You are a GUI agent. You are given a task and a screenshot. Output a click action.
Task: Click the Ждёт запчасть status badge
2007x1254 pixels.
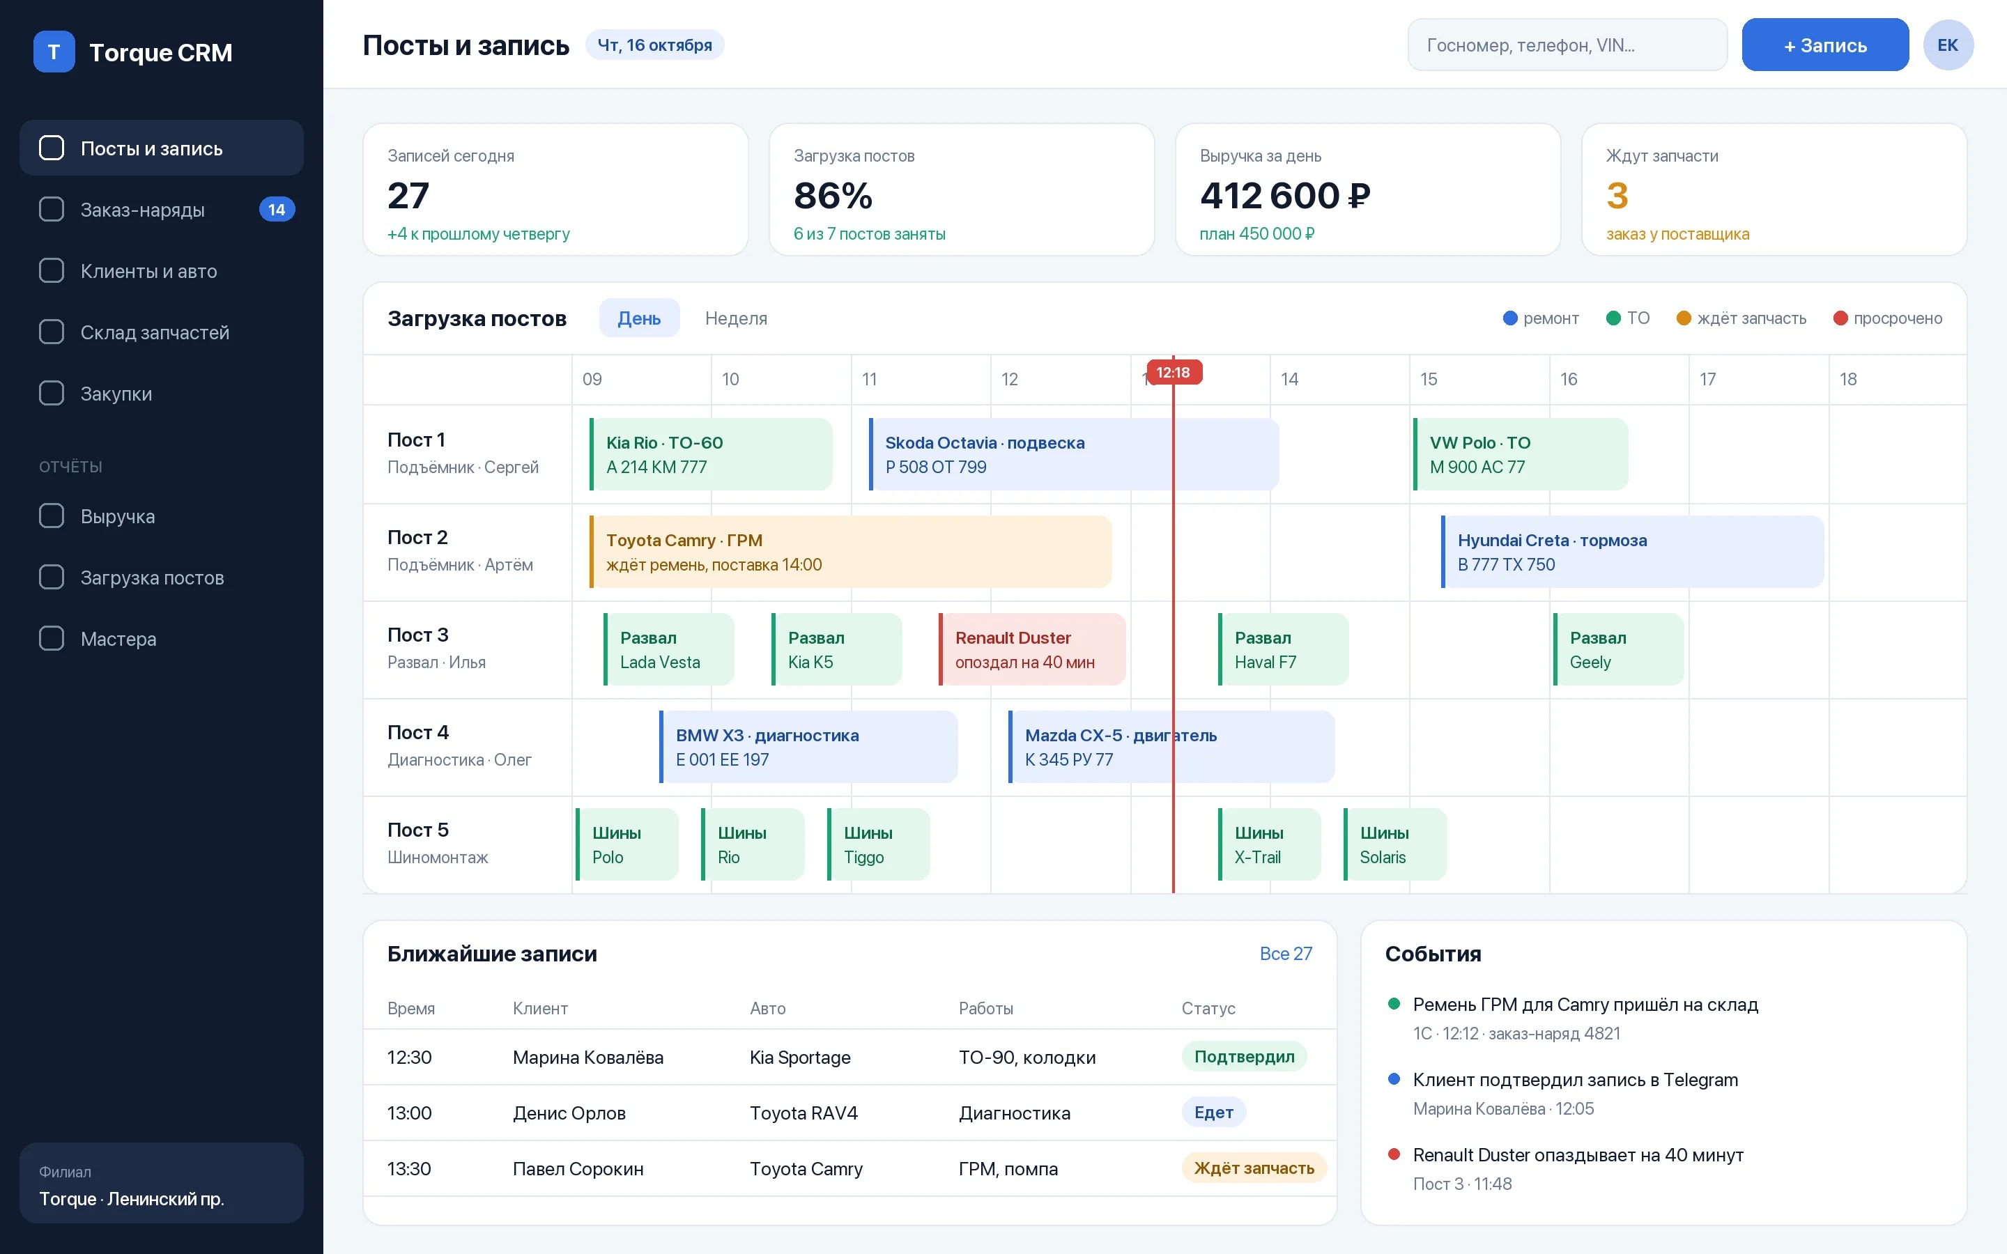tap(1254, 1168)
